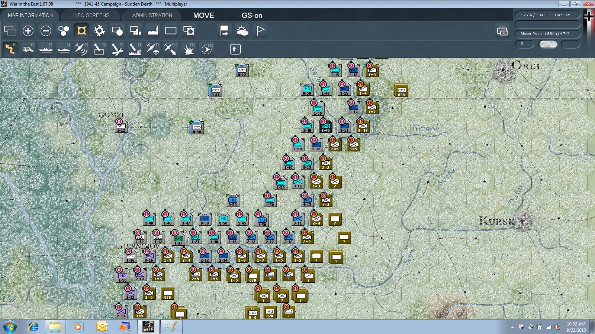The height and width of the screenshot is (334, 595).
Task: Open the Windows Start button
Action: pyautogui.click(x=10, y=327)
